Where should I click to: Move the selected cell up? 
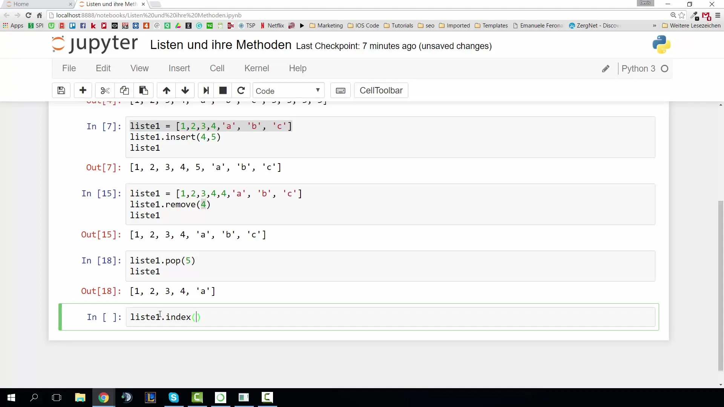pos(166,90)
